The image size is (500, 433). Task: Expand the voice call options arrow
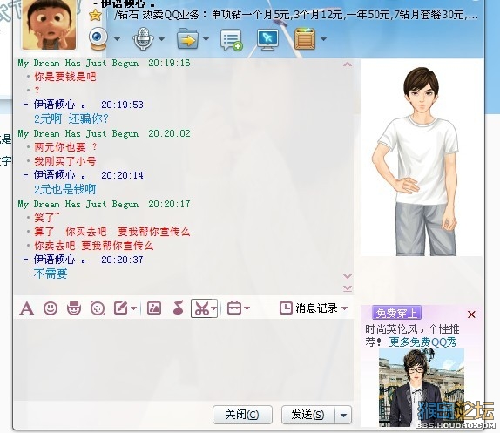pos(162,39)
